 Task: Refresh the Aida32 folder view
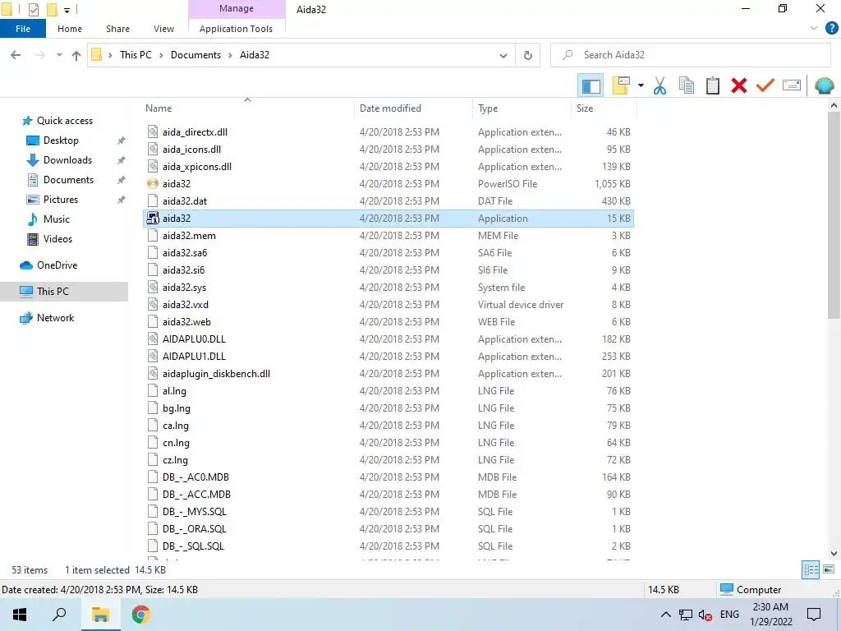[528, 55]
